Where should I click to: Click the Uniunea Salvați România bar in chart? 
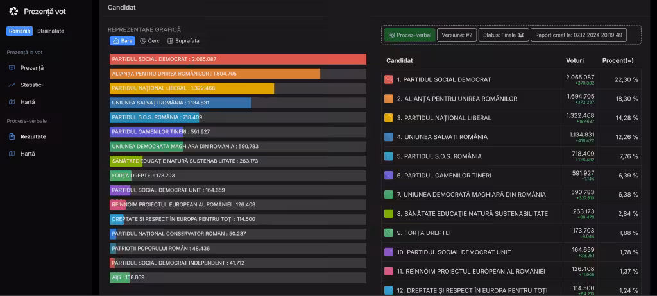coord(180,103)
